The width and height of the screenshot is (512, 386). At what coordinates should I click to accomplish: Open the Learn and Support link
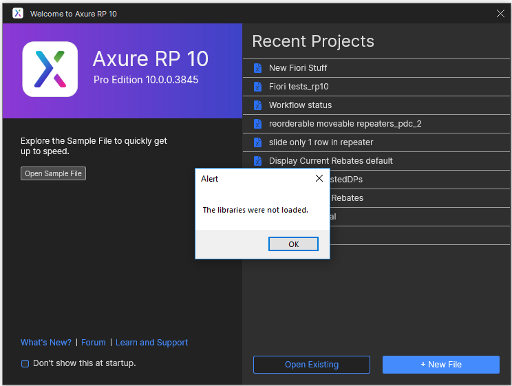[x=151, y=343]
